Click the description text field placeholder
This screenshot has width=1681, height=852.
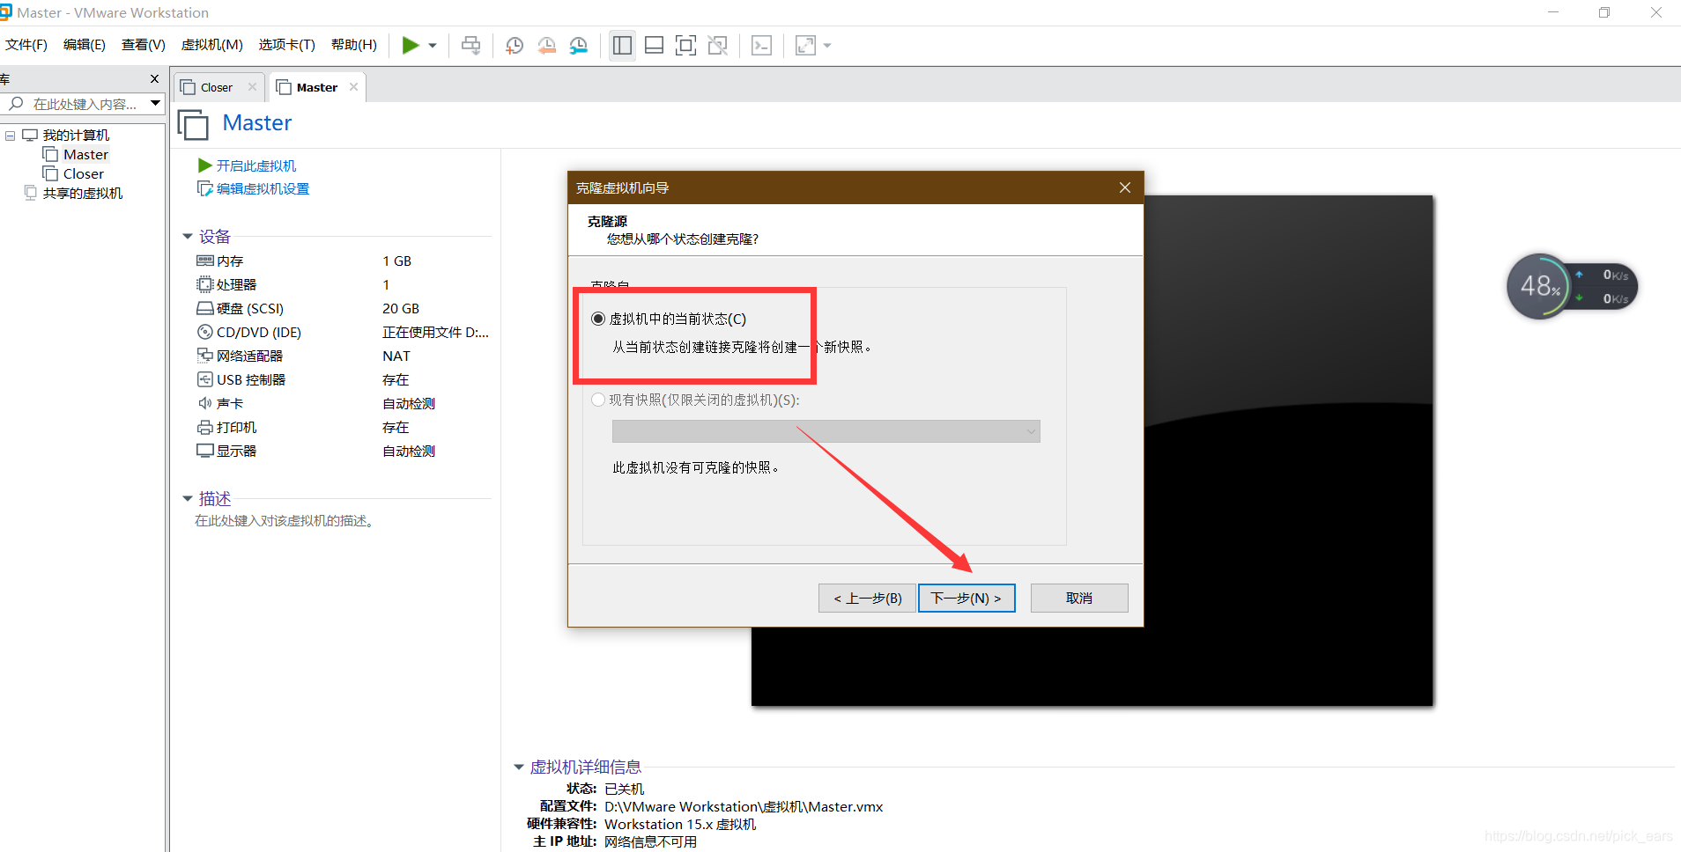285,521
